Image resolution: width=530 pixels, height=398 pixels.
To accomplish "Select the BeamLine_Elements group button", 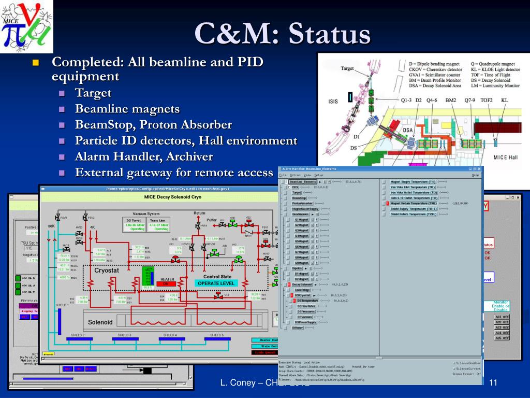I will [x=302, y=182].
